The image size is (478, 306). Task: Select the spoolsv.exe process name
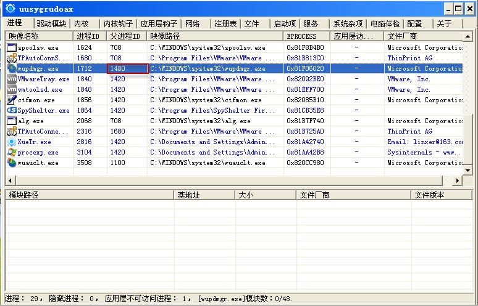(38, 47)
